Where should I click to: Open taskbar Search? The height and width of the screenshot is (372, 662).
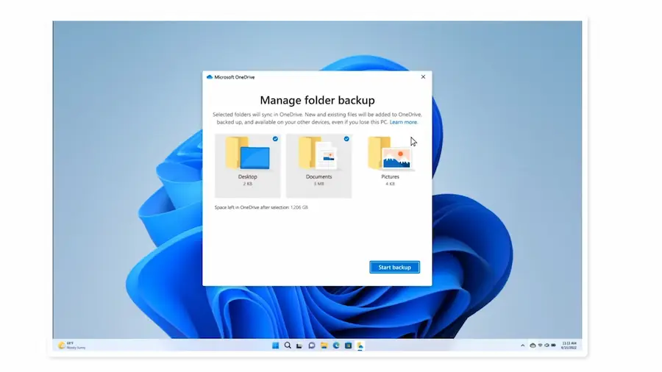[x=288, y=346]
